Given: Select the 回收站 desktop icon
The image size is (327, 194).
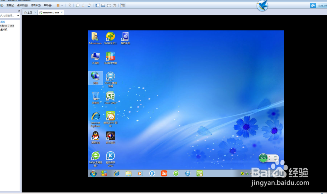Looking at the screenshot, I should tap(95, 98).
